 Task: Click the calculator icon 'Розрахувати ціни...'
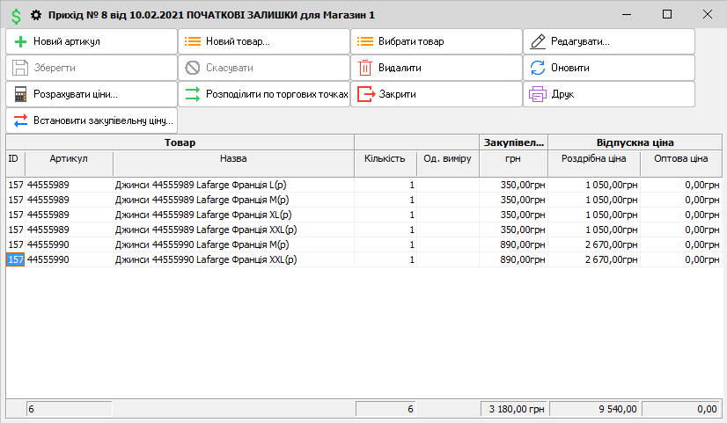pyautogui.click(x=21, y=94)
